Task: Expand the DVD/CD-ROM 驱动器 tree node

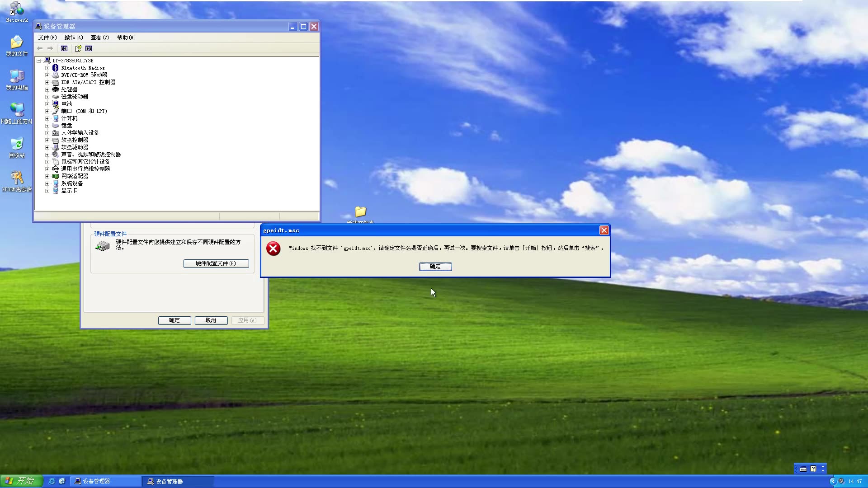Action: (47, 75)
